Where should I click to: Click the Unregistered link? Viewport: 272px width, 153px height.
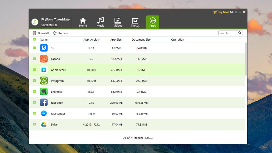pos(49,25)
